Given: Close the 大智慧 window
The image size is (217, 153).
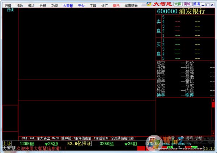Looking at the screenshot, I should coord(212,5).
